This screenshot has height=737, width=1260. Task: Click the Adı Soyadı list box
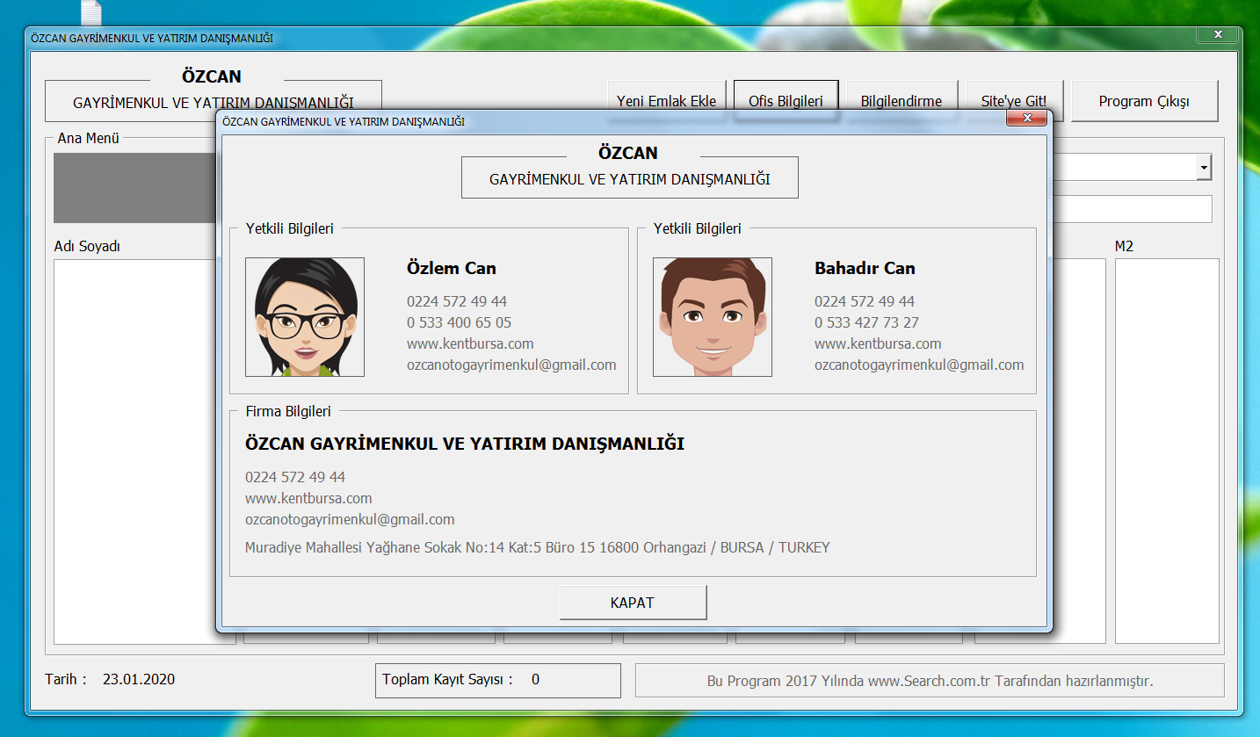click(x=145, y=451)
